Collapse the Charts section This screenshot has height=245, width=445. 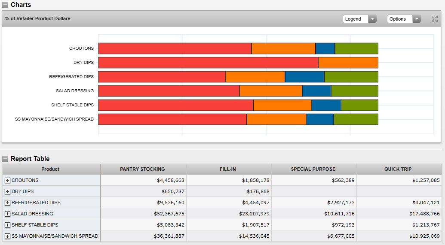pyautogui.click(x=5, y=5)
